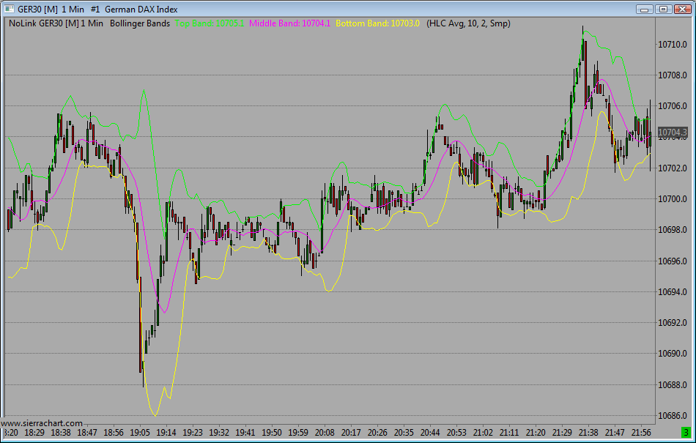Click the 20:35 time axis label
Screen dimensions: 696x443
pos(404,432)
